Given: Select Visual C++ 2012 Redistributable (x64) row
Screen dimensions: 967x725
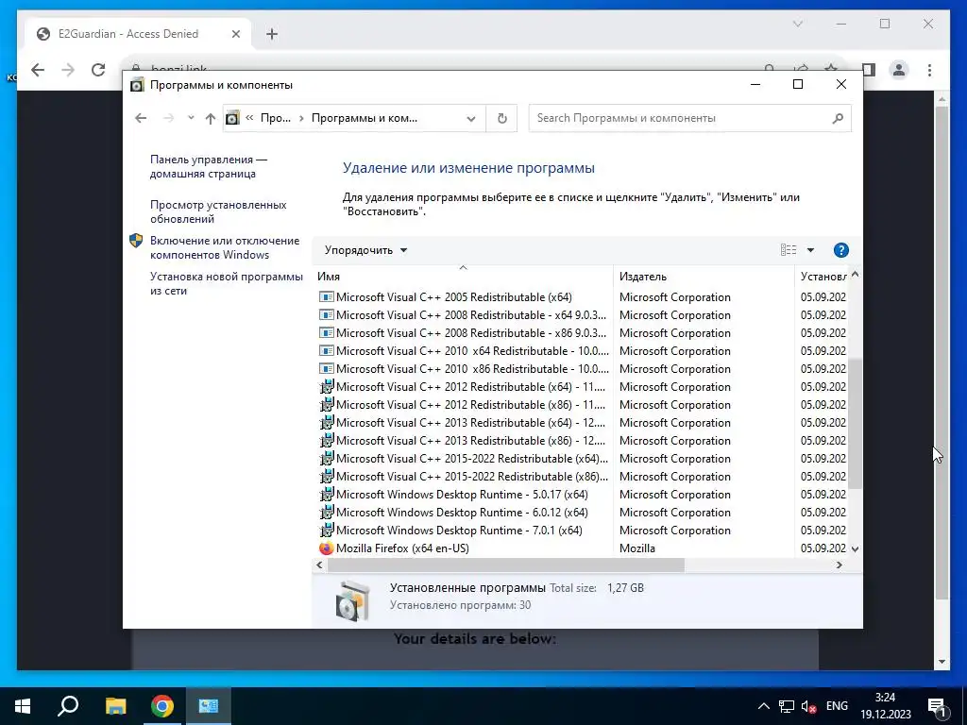Looking at the screenshot, I should pyautogui.click(x=582, y=386).
